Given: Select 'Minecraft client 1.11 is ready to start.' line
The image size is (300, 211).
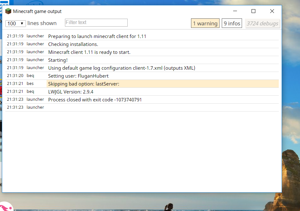Looking at the screenshot, I should point(142,52).
